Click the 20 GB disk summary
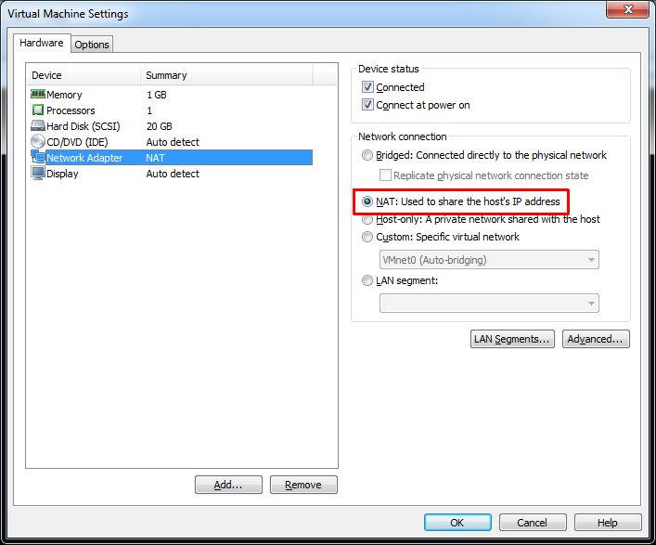The height and width of the screenshot is (545, 656). coord(159,126)
